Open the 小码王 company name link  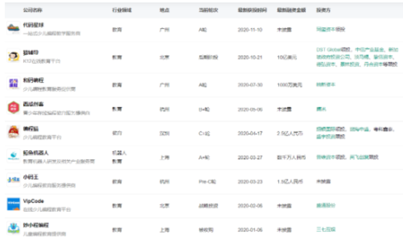tap(31, 177)
